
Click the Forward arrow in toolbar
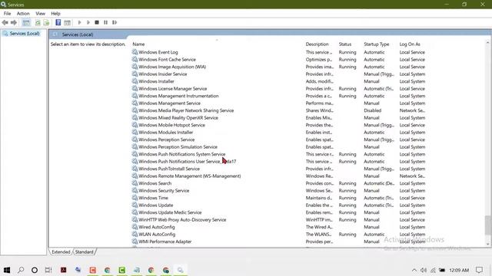pyautogui.click(x=14, y=22)
